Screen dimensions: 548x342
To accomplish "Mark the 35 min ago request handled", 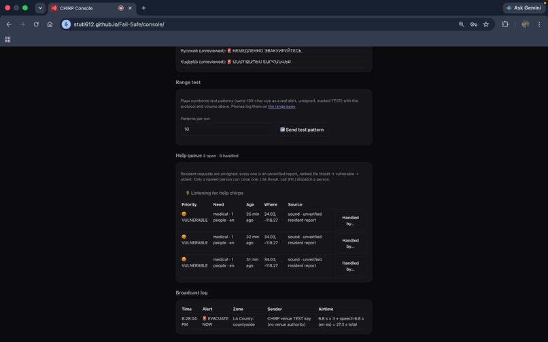I will [350, 221].
